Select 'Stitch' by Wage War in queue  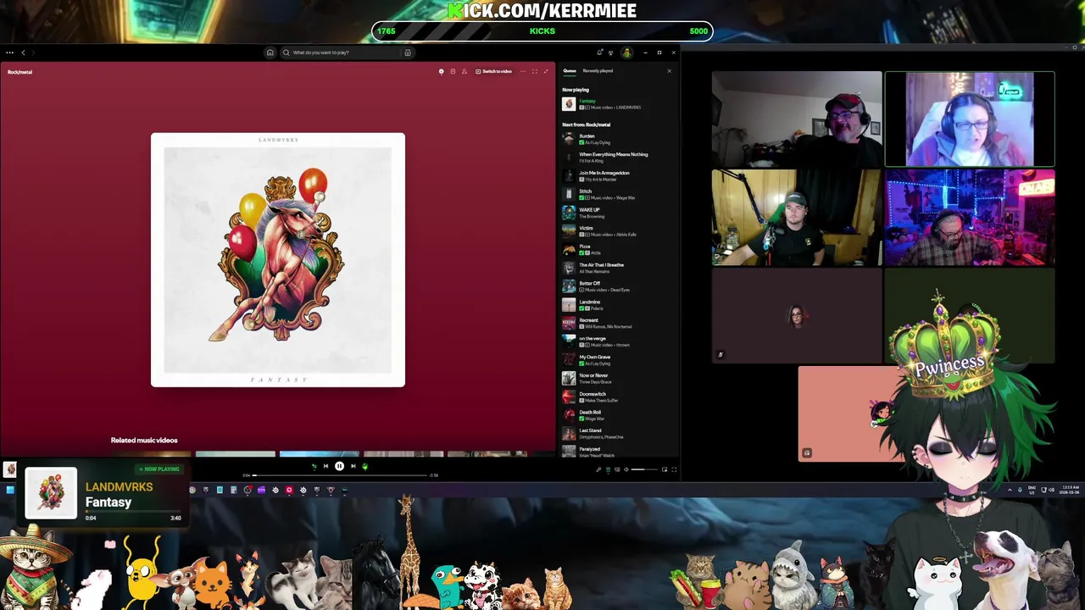click(619, 194)
